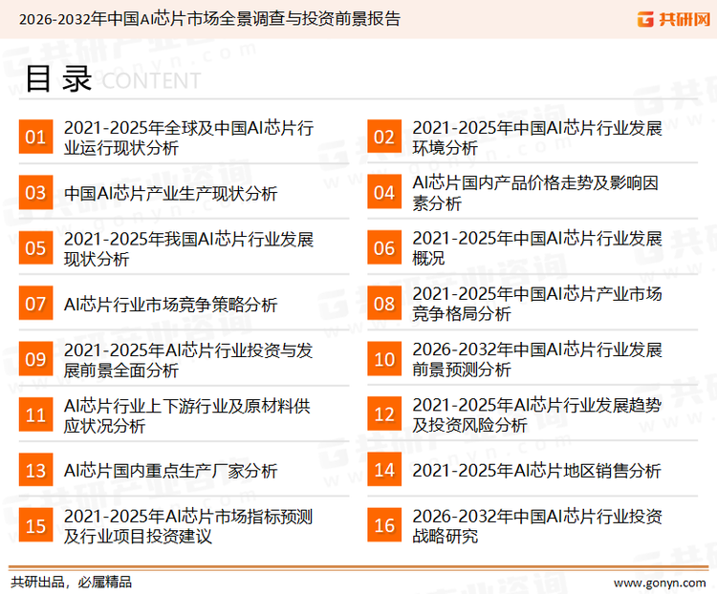Click the orange 02 chapter number box
The height and width of the screenshot is (594, 717).
(x=384, y=137)
